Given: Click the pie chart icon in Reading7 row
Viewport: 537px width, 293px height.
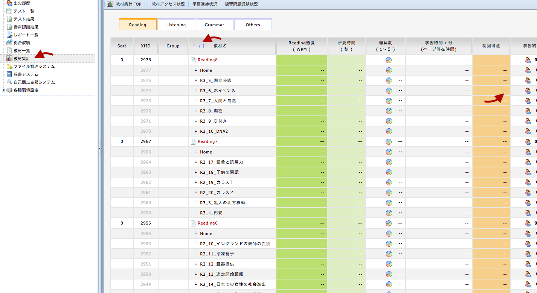Looking at the screenshot, I should pyautogui.click(x=389, y=142).
